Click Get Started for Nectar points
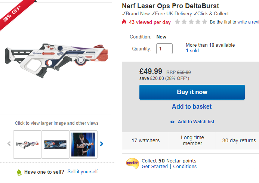 click(155, 167)
